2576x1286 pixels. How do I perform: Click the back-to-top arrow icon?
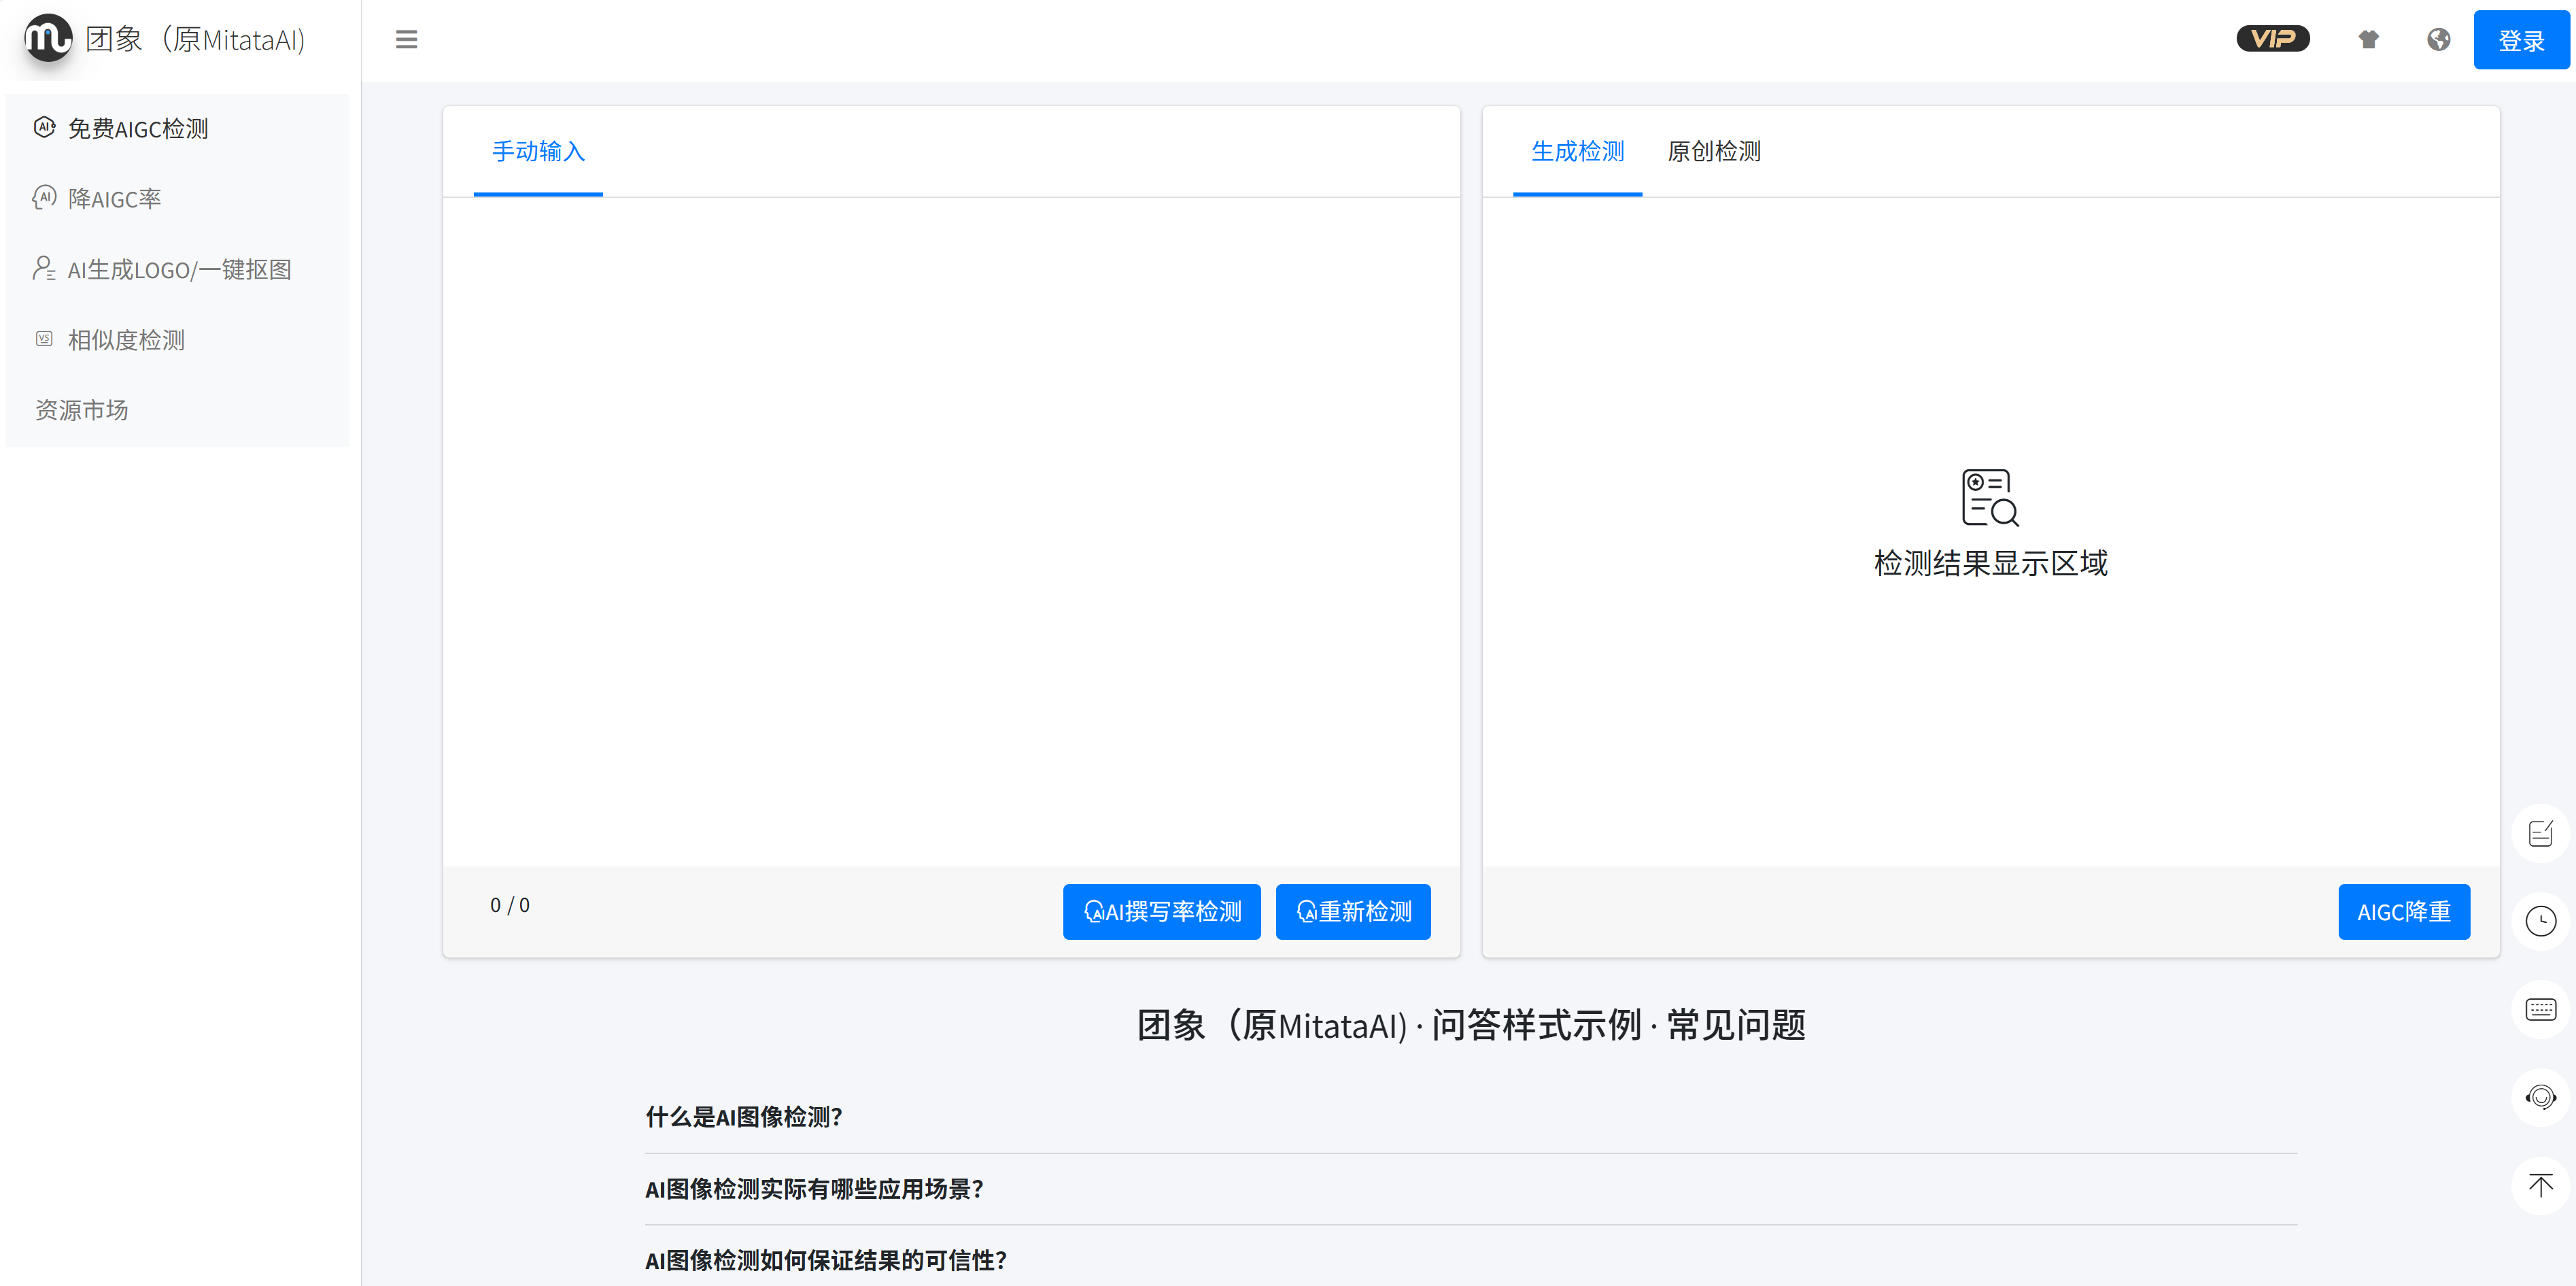click(2540, 1186)
